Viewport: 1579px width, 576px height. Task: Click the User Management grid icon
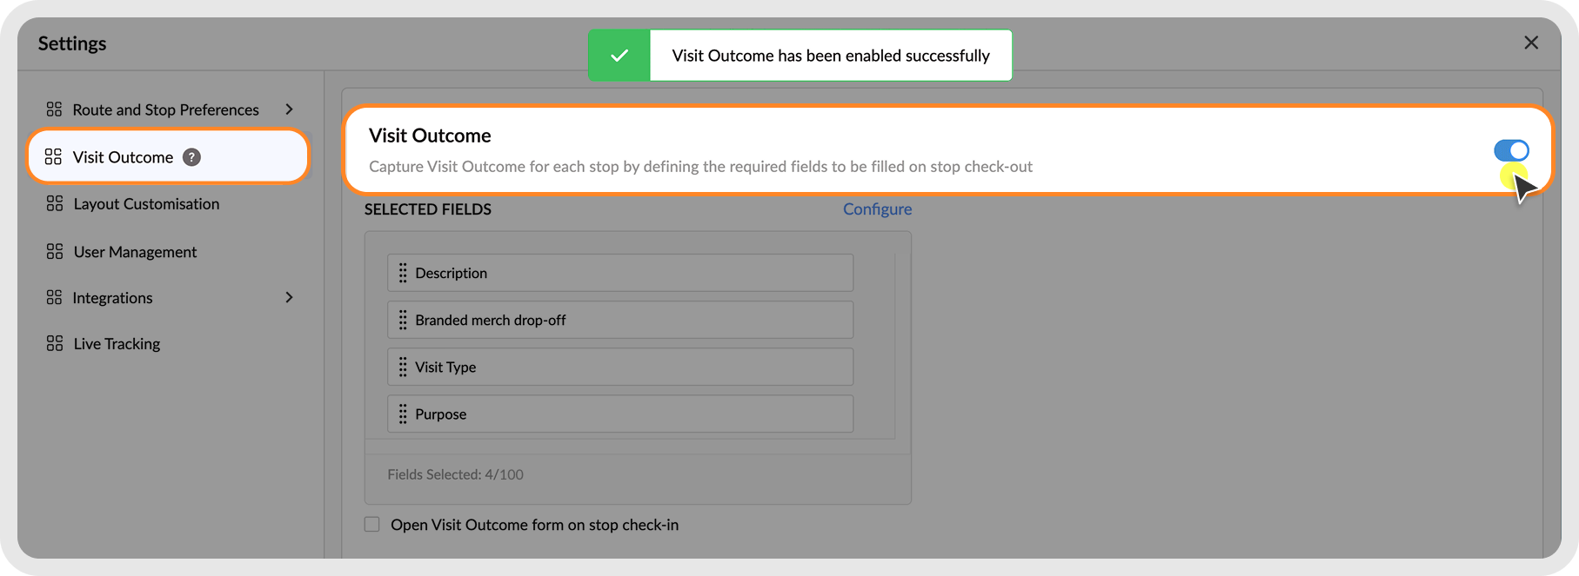[x=54, y=252]
